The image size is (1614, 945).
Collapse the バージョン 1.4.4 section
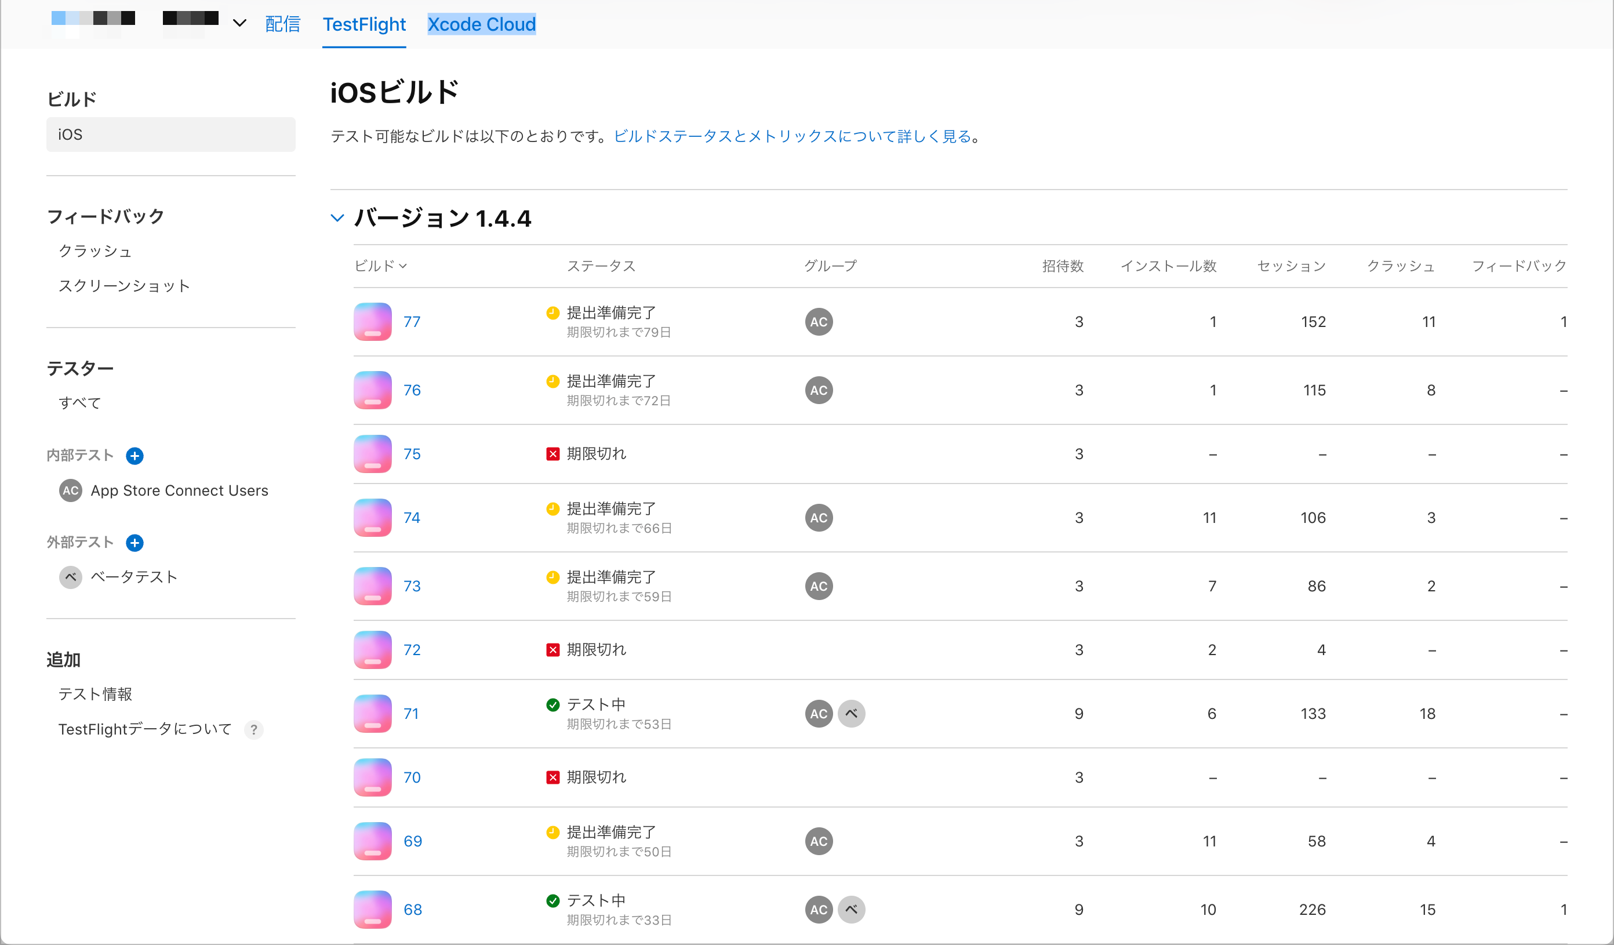coord(337,218)
